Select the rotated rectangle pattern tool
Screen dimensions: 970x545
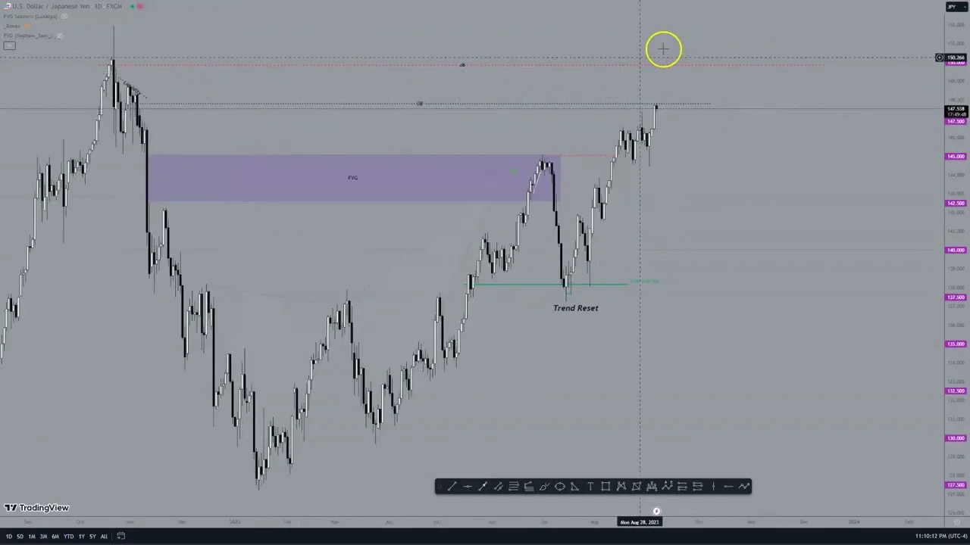click(637, 487)
